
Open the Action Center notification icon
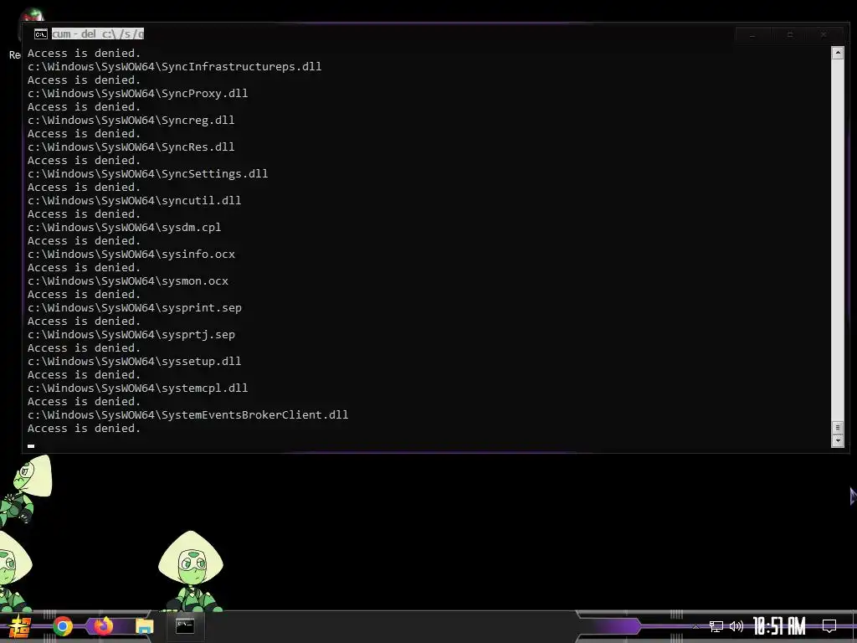point(829,626)
